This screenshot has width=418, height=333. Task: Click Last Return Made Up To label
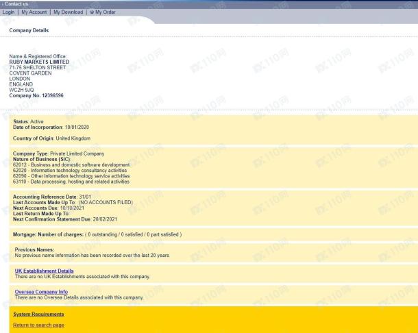coord(41,214)
